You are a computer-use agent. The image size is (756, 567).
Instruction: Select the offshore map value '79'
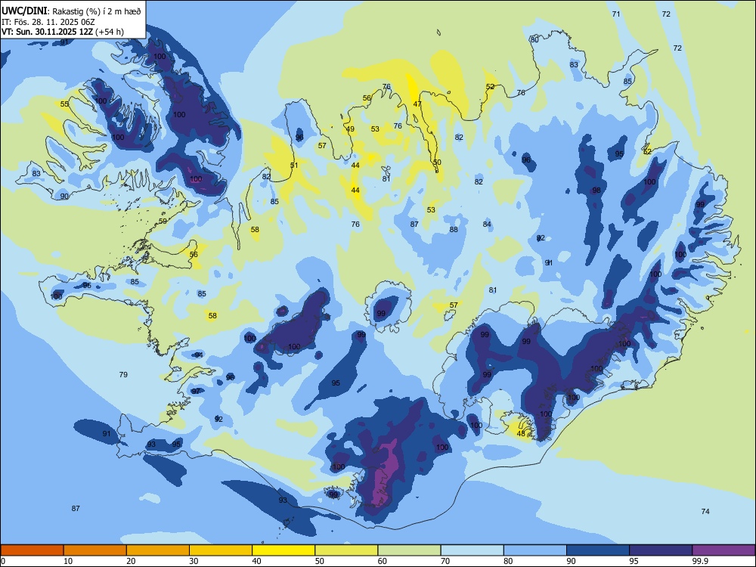[123, 374]
